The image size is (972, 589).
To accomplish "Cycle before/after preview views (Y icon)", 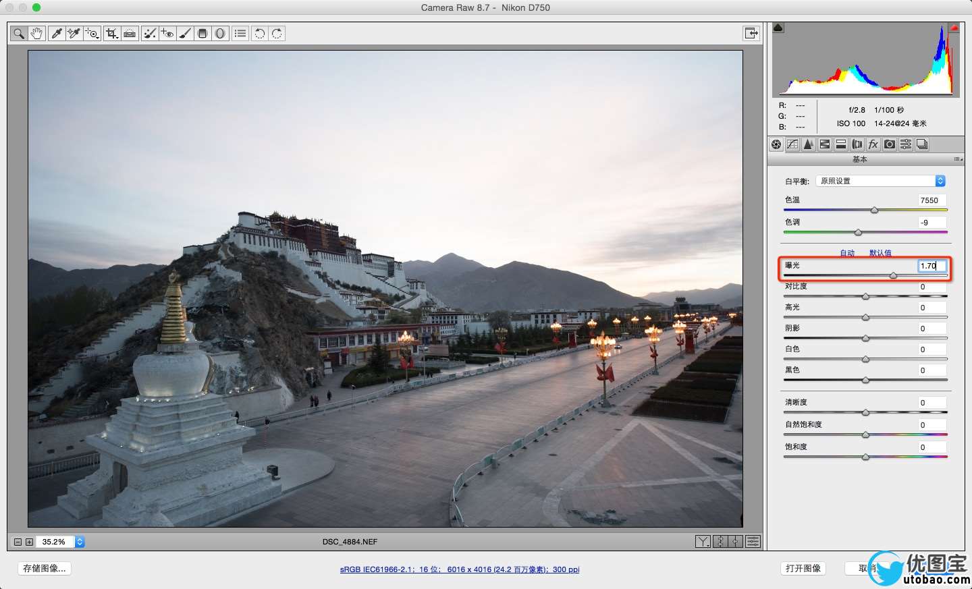I will click(703, 542).
